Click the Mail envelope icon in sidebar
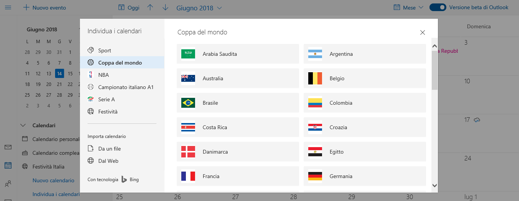This screenshot has width=519, height=201. tap(8, 147)
